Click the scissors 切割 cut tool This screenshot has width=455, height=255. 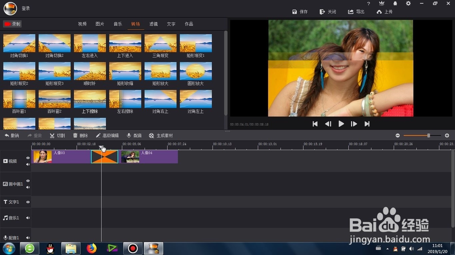[57, 136]
